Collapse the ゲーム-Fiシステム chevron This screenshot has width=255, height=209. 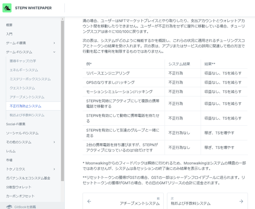tap(54, 52)
